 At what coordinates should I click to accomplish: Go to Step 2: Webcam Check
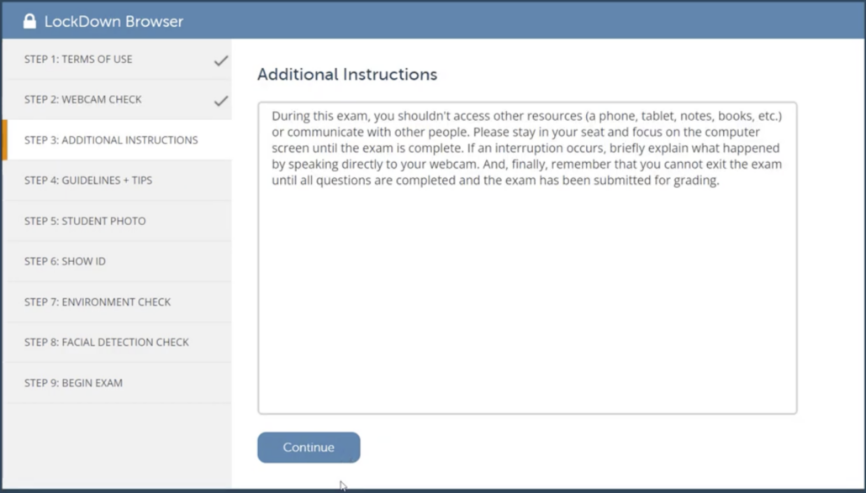(x=117, y=99)
